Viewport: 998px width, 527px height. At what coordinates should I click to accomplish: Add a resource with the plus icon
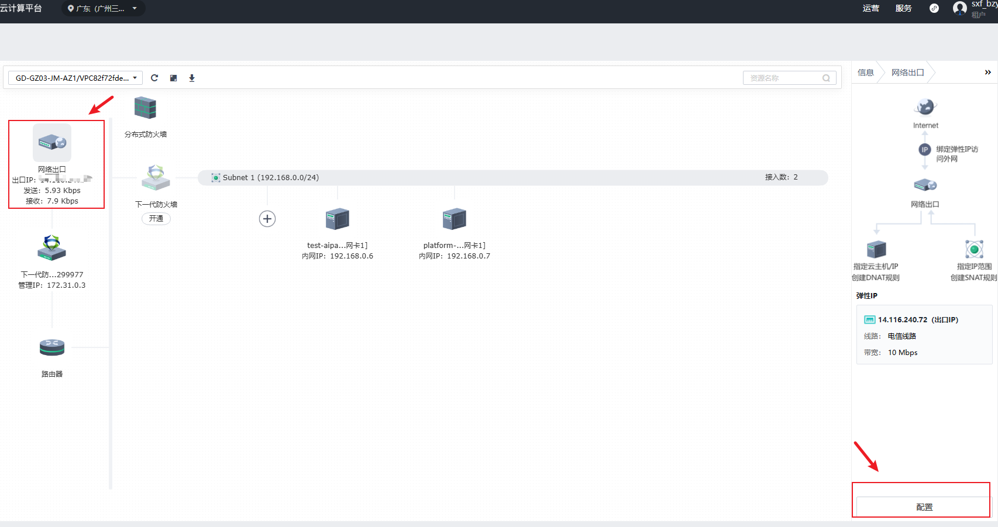pyautogui.click(x=267, y=219)
